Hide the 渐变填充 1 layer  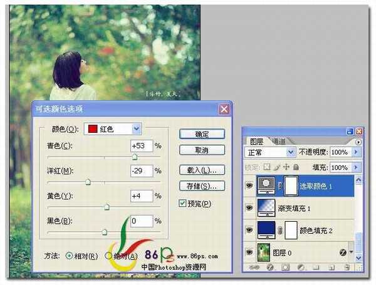[249, 206]
